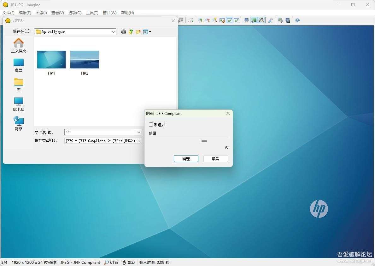The width and height of the screenshot is (375, 266).
Task: Adjust the JPEG quality slider
Action: click(x=204, y=141)
